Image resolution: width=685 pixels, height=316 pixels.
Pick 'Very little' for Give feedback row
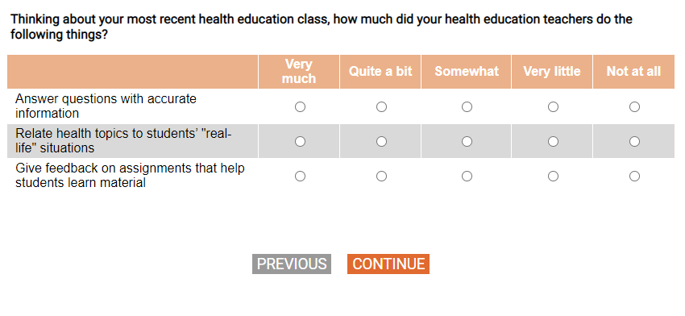tap(553, 177)
